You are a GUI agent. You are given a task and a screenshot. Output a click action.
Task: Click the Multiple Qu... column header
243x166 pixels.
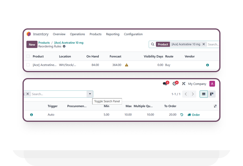[x=143, y=106]
